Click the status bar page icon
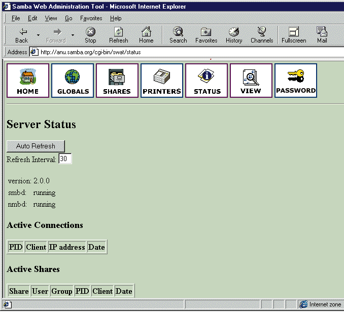The image size is (344, 312). 7,304
